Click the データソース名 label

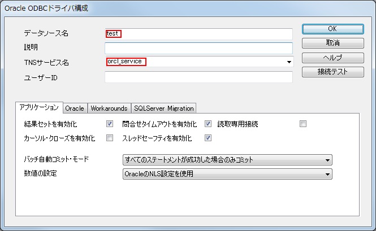46,33
